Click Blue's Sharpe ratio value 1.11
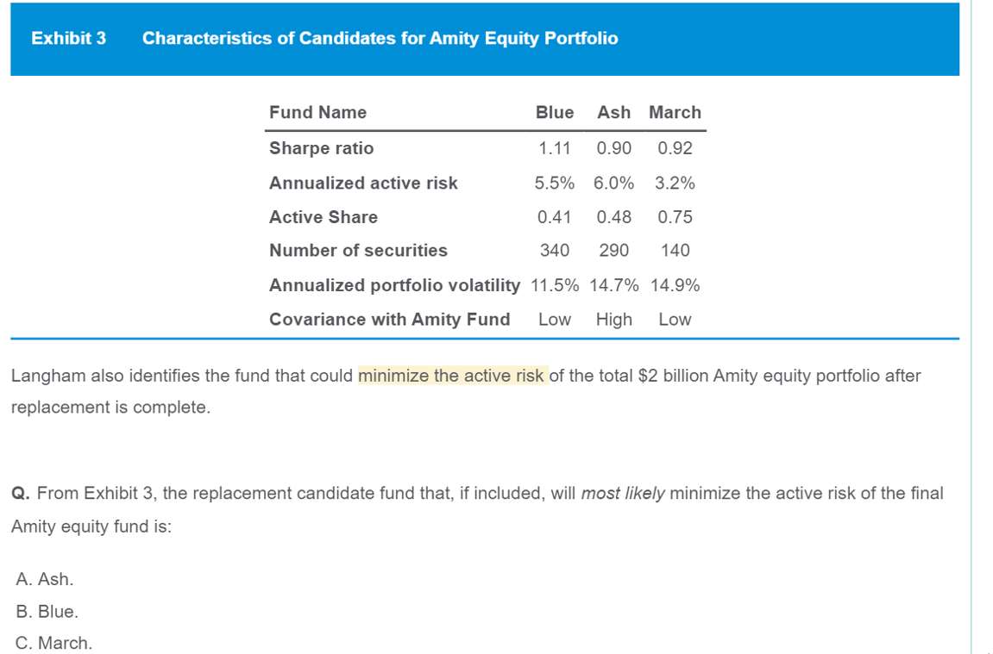 tap(555, 148)
